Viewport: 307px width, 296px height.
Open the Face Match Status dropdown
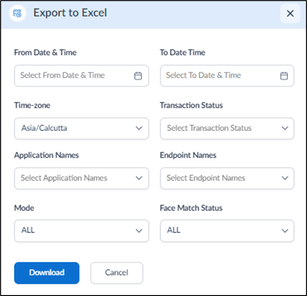(x=227, y=231)
